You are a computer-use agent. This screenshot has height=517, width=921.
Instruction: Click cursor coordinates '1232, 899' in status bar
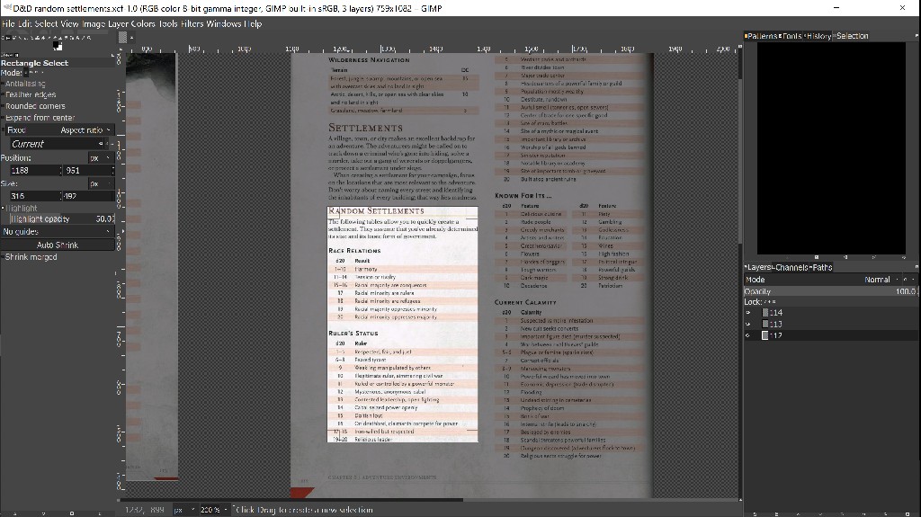tap(144, 510)
